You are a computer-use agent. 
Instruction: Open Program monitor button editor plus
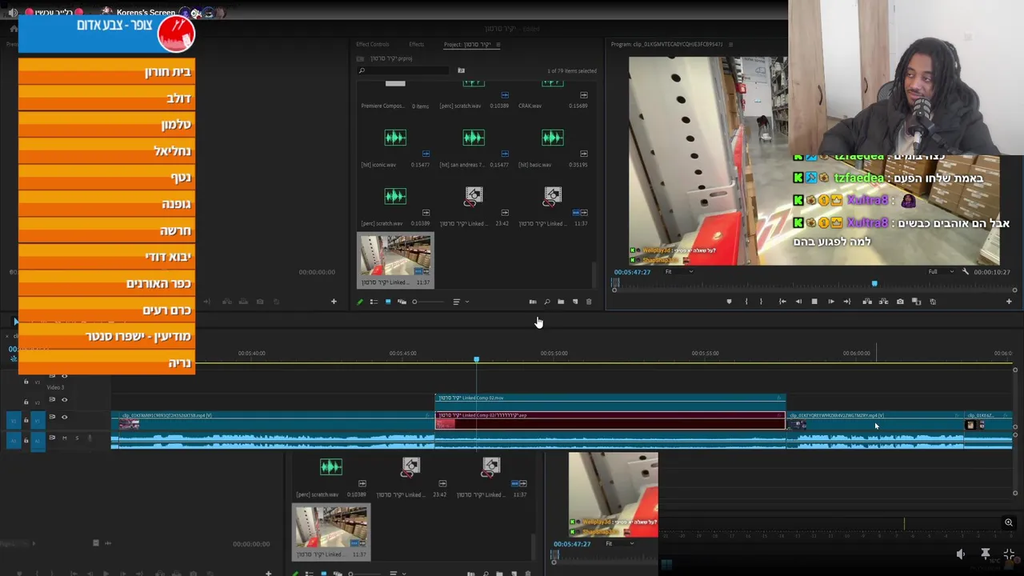coord(1009,302)
